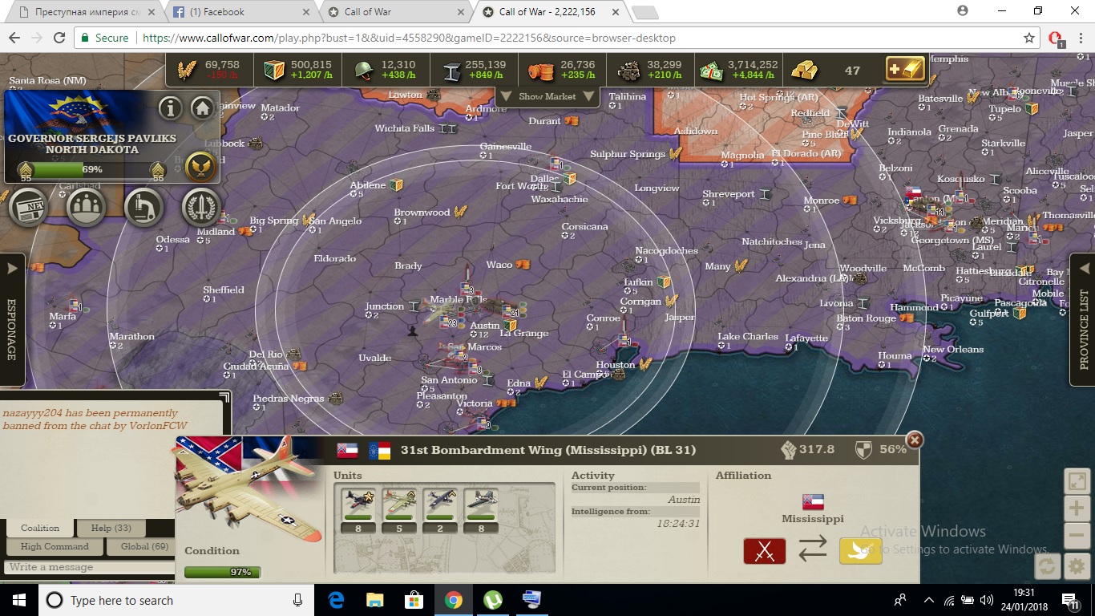Toggle fullscreen map view
Image resolution: width=1095 pixels, height=616 pixels.
click(x=1076, y=481)
